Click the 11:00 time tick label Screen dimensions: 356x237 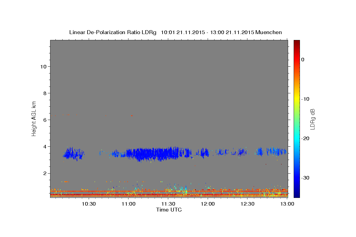pyautogui.click(x=128, y=204)
